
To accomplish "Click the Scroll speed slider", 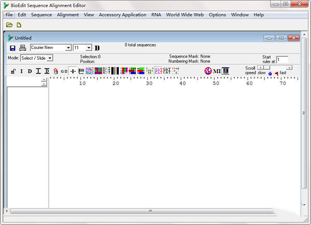I will (275, 68).
